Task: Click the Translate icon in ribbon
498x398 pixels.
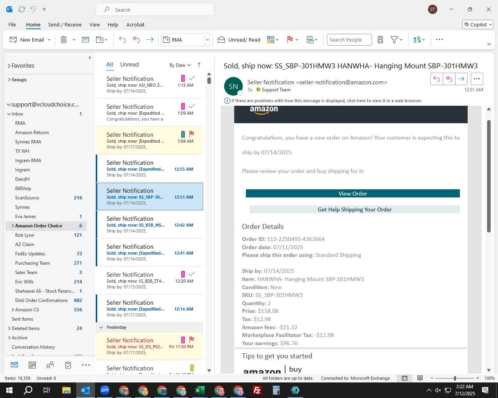Action: tap(417, 40)
